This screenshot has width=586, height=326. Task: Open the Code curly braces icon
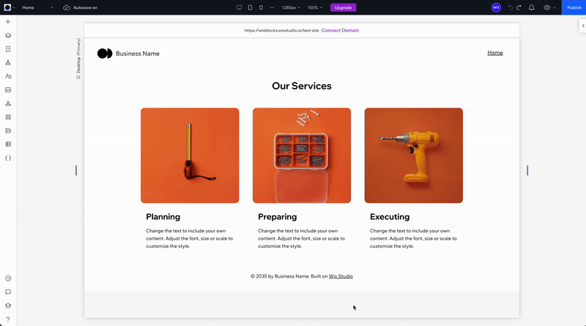tap(8, 158)
